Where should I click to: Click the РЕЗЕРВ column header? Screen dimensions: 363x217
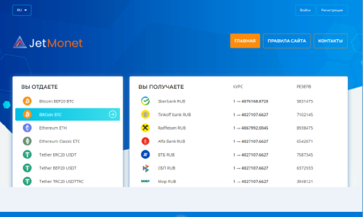click(304, 86)
